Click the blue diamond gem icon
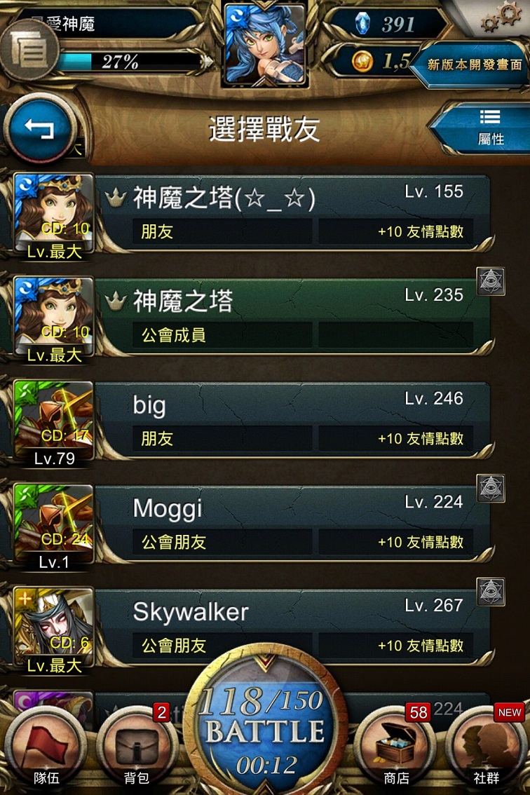Screen dimensions: 530x795 tap(362, 23)
